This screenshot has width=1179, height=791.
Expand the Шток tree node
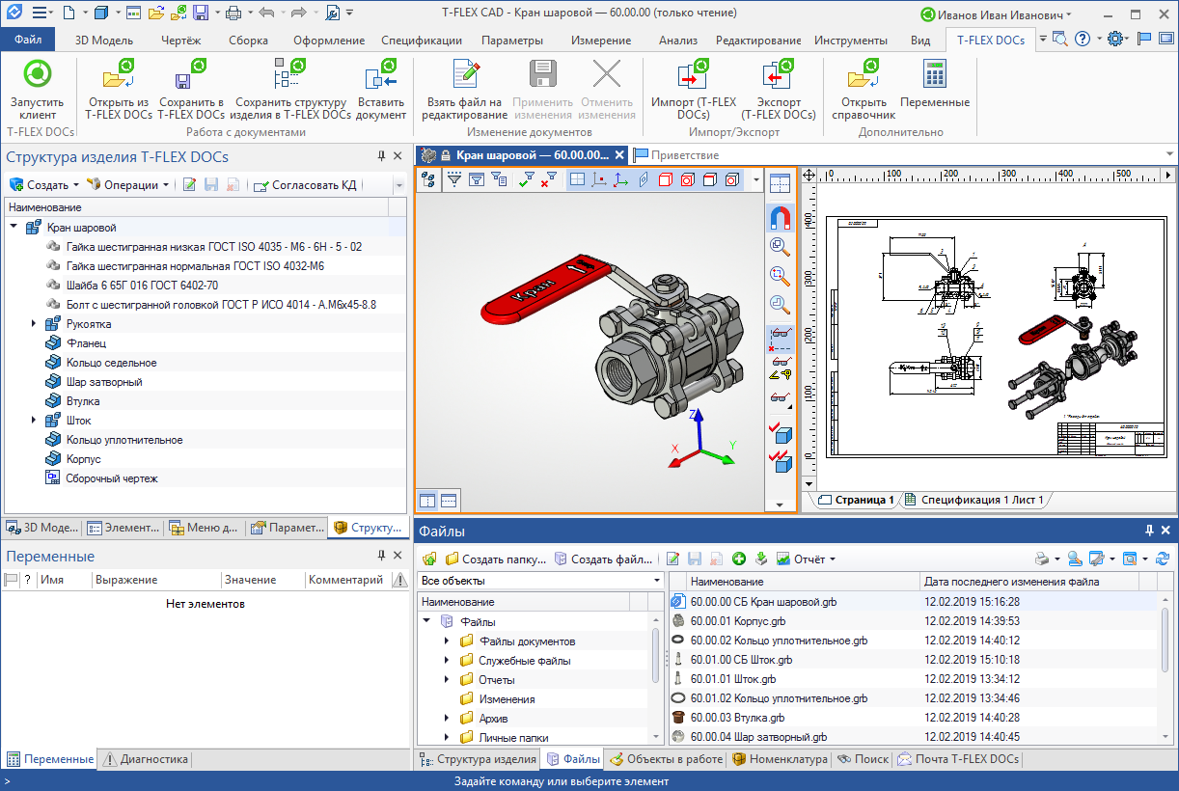(34, 421)
